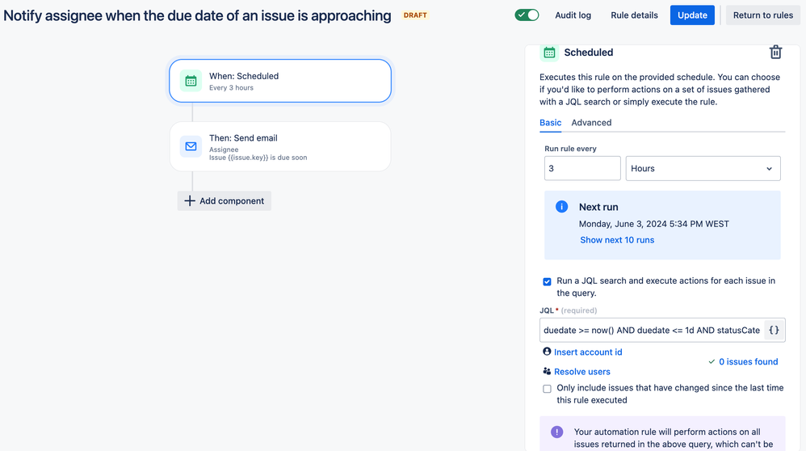Click inside the JQL query field
Image resolution: width=806 pixels, height=451 pixels.
[652, 330]
